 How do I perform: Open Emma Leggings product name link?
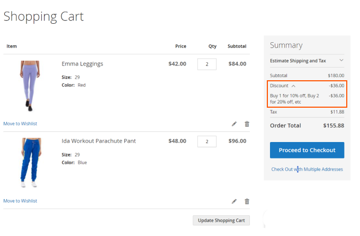click(x=82, y=64)
